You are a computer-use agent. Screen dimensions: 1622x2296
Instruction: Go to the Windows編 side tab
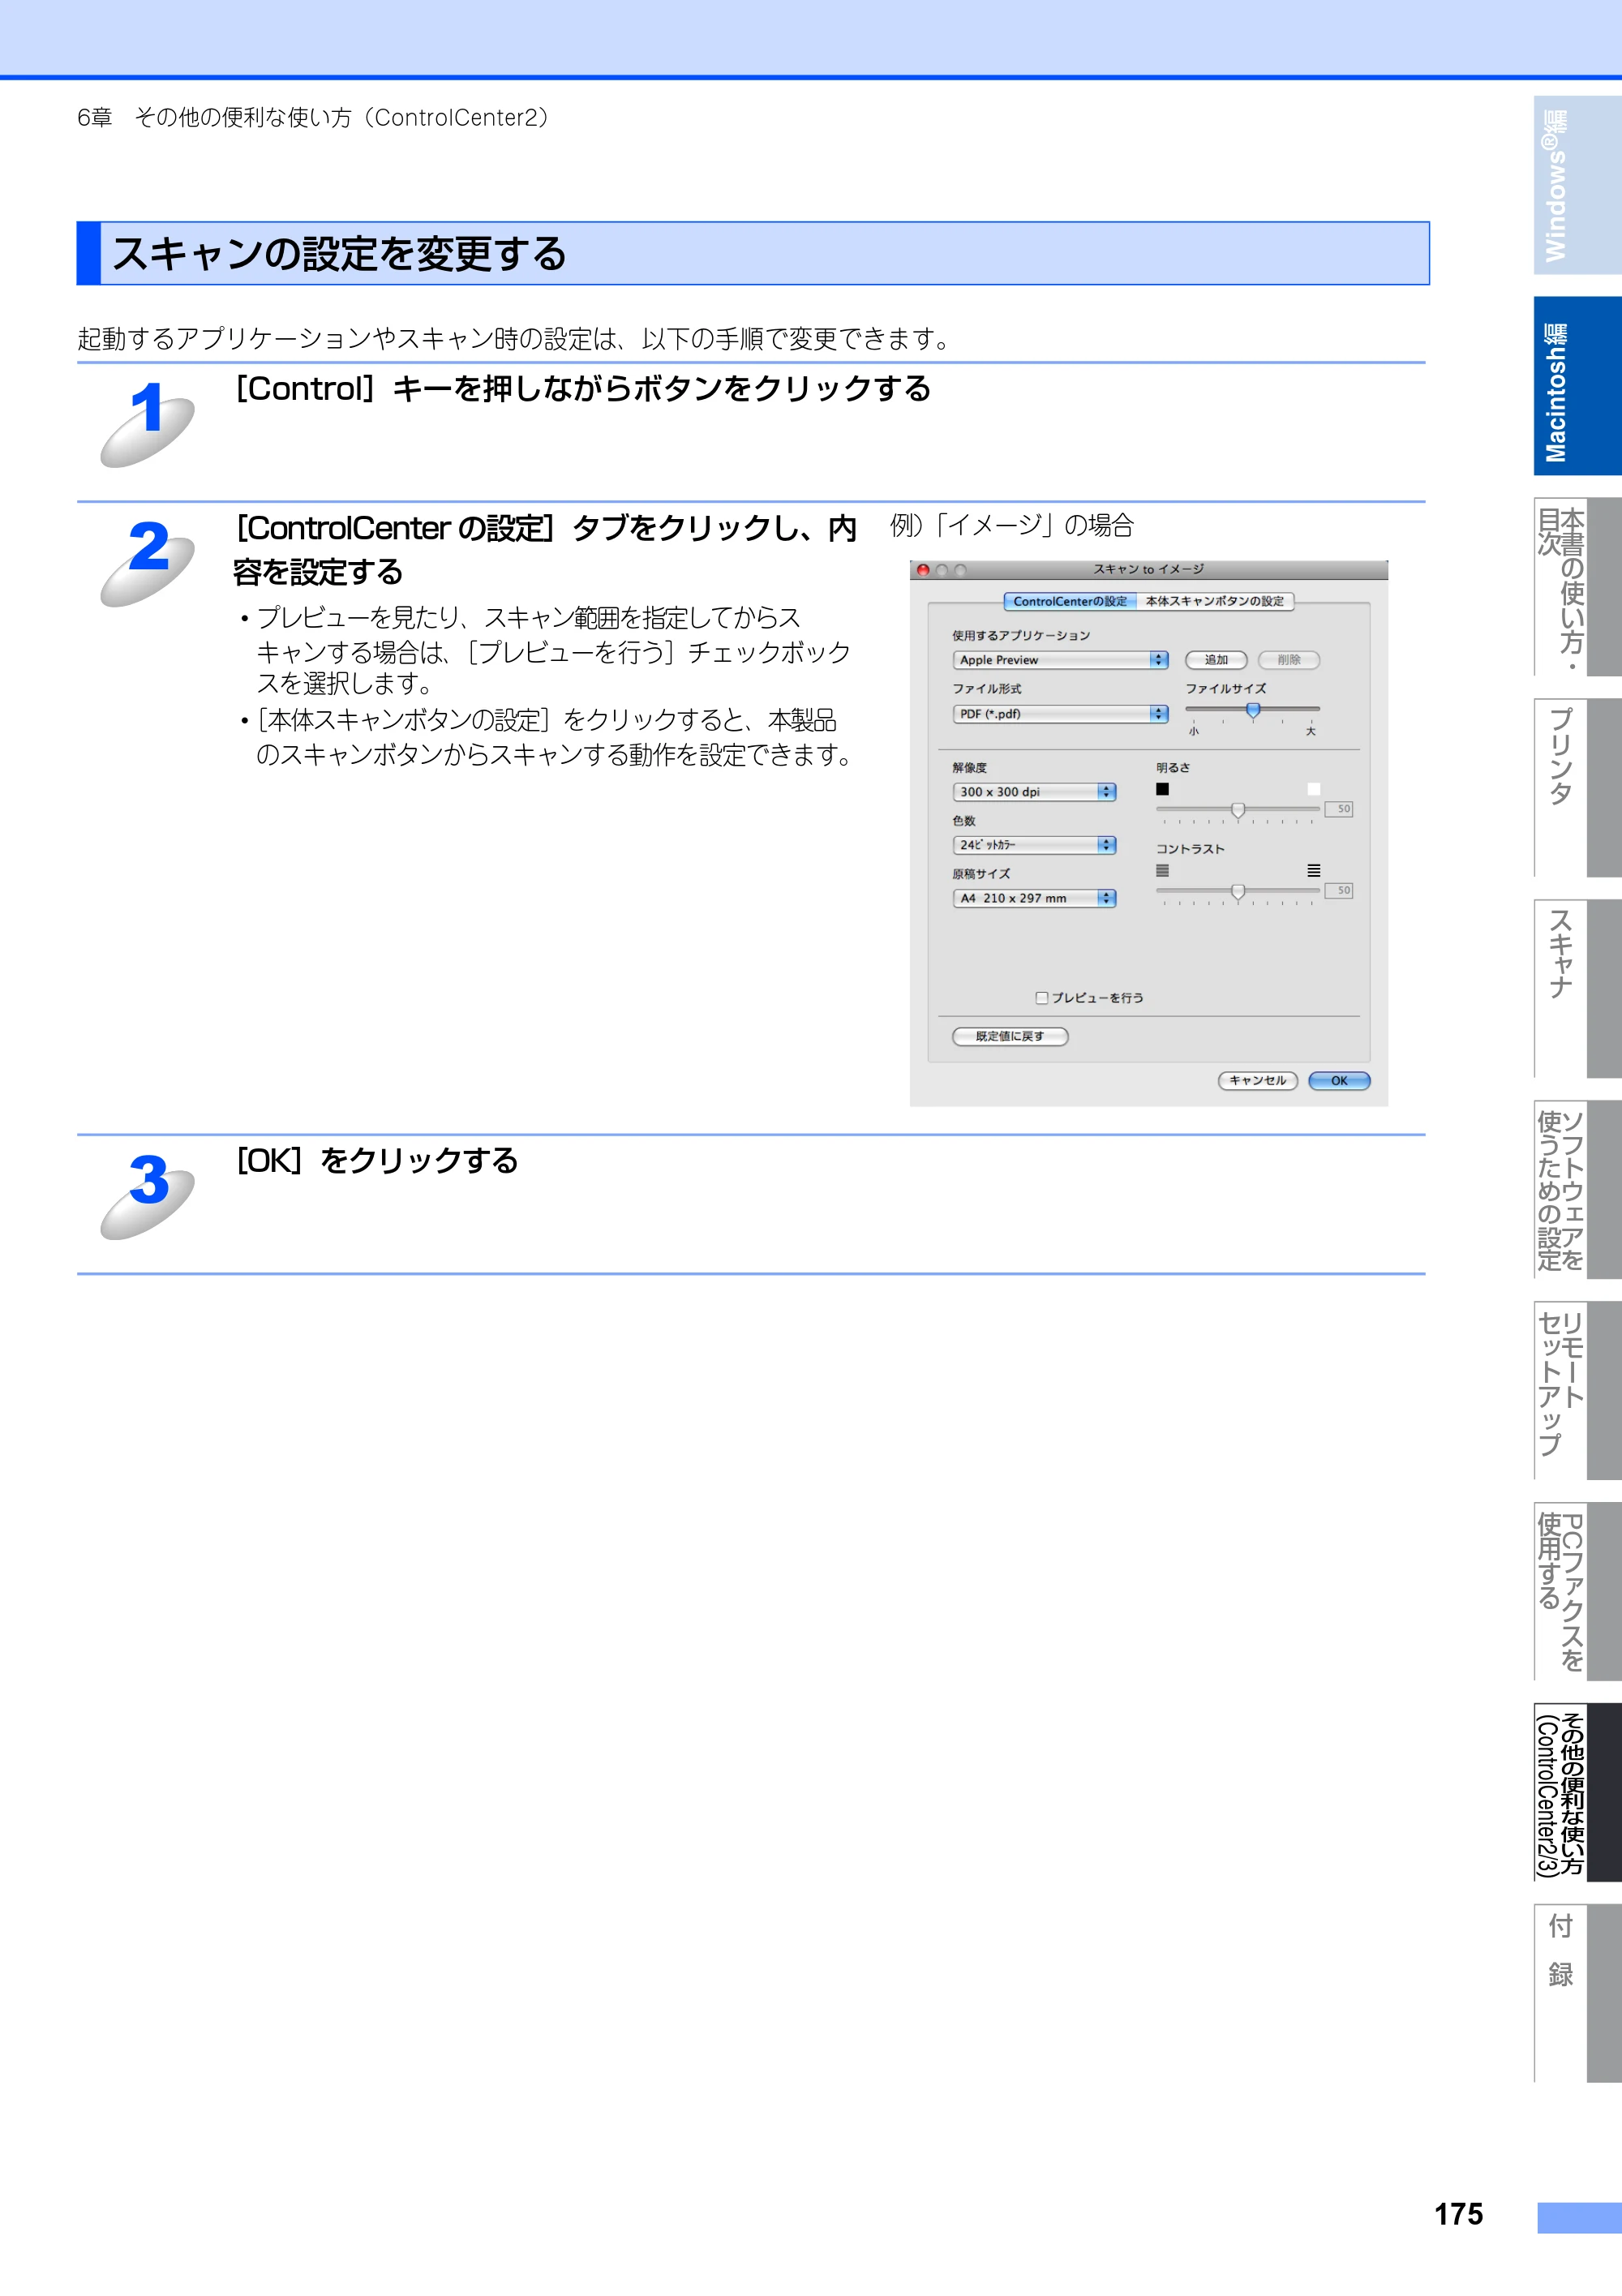pos(1577,186)
